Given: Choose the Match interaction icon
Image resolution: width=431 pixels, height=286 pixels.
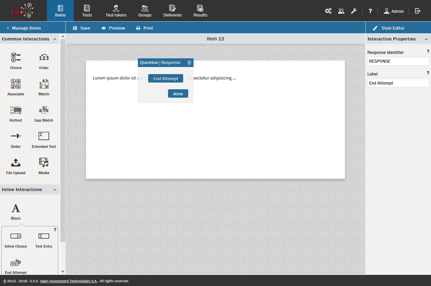Looking at the screenshot, I should 44,84.
